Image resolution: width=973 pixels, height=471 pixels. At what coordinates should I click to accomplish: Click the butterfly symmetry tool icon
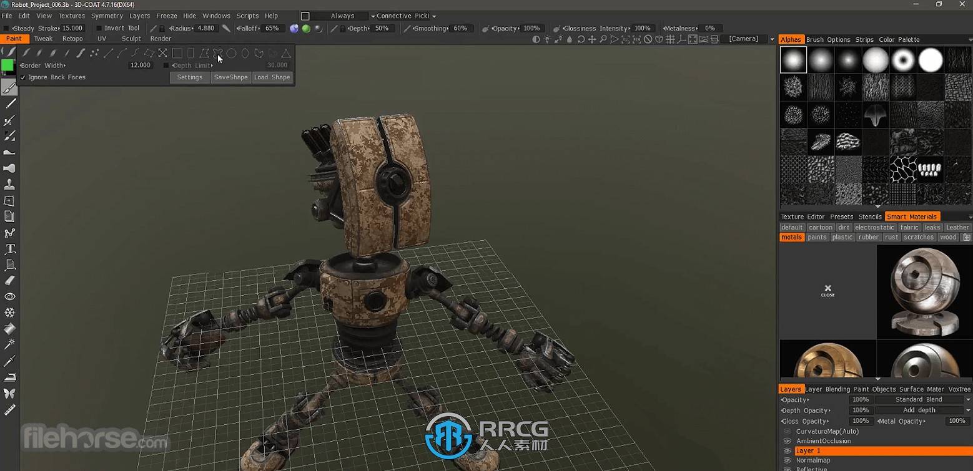click(9, 394)
